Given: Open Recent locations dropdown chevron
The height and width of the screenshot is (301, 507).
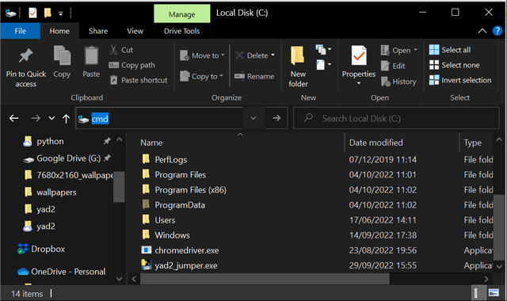Looking at the screenshot, I should click(x=51, y=118).
